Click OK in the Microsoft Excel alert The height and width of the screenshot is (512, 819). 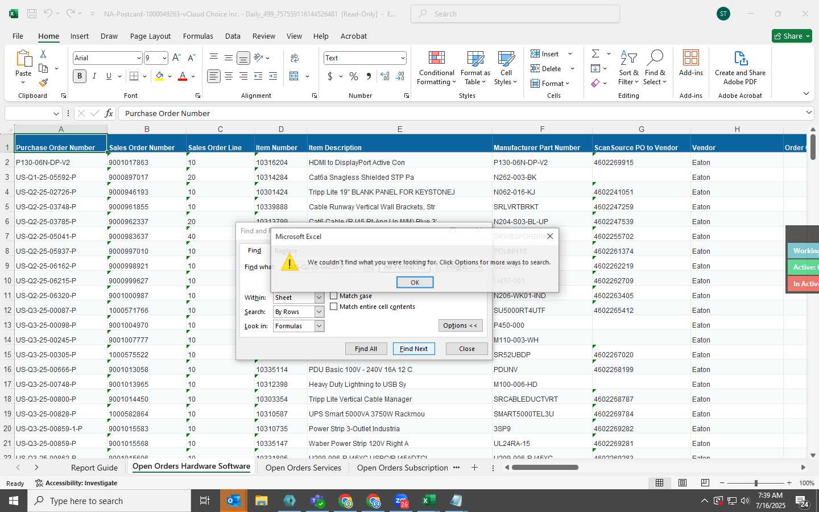415,282
